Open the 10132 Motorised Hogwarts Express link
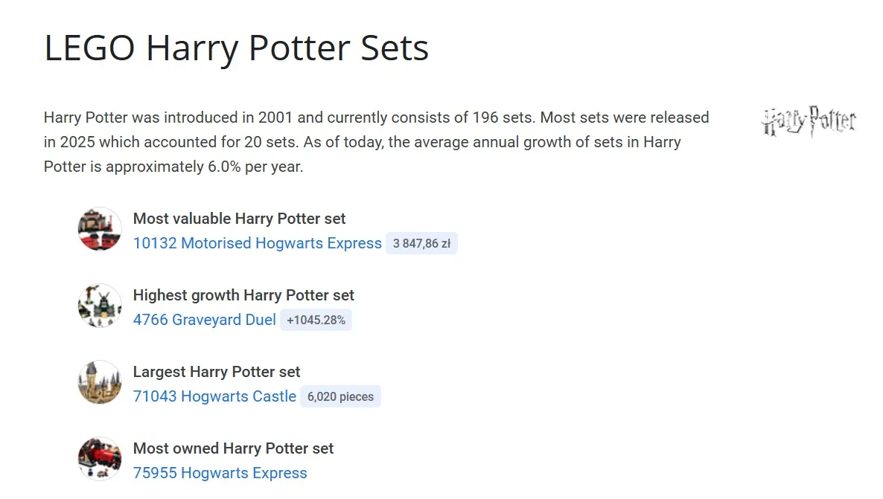 click(x=257, y=243)
